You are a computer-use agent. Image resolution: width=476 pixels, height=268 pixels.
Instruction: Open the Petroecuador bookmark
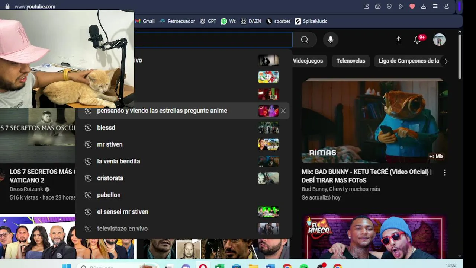click(x=177, y=21)
